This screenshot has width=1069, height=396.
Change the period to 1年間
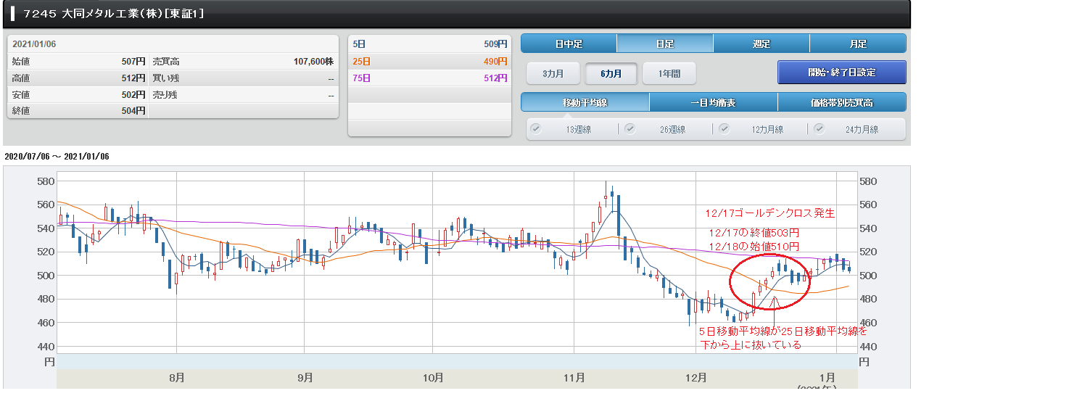[669, 73]
